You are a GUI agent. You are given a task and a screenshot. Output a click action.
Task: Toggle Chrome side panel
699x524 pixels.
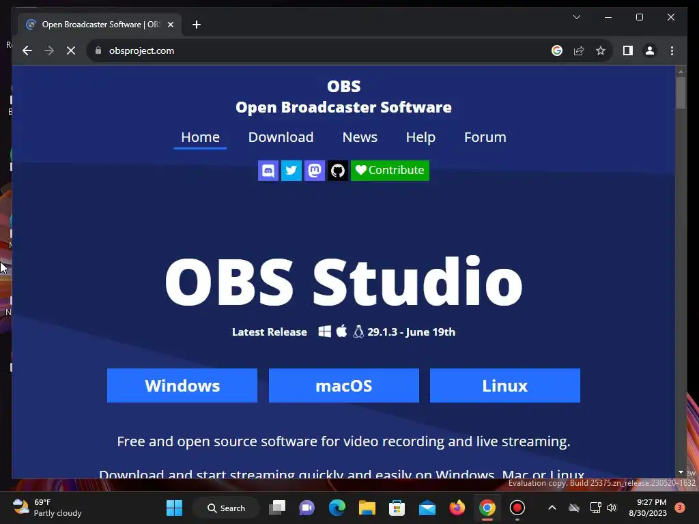[628, 50]
